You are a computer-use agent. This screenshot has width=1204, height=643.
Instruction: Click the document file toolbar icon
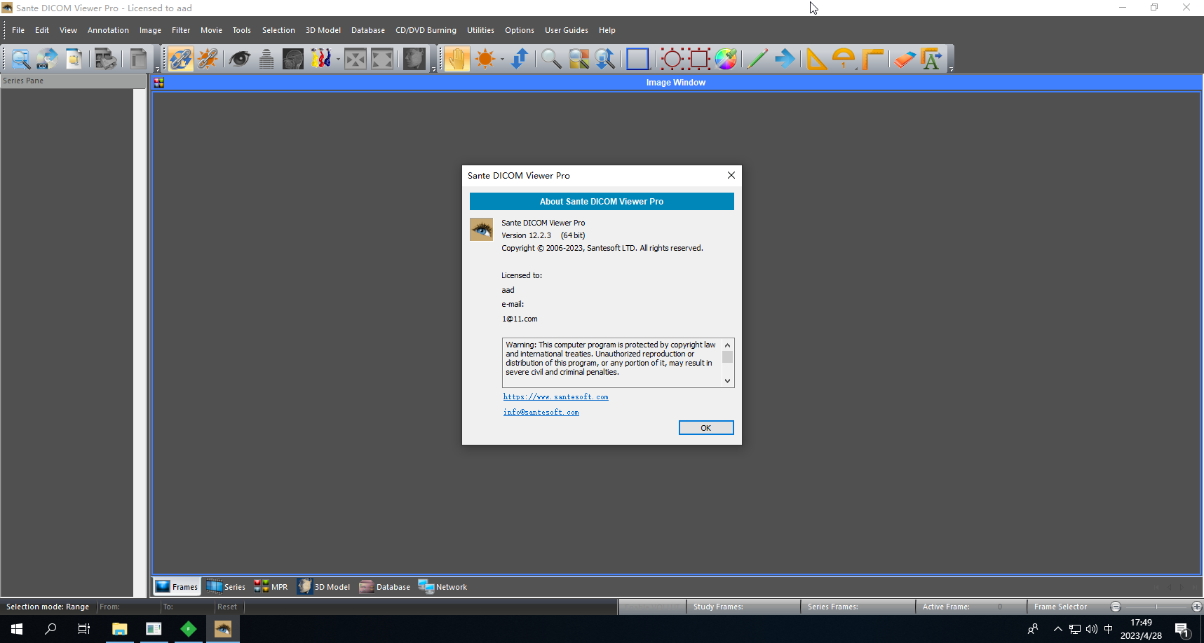click(x=74, y=59)
